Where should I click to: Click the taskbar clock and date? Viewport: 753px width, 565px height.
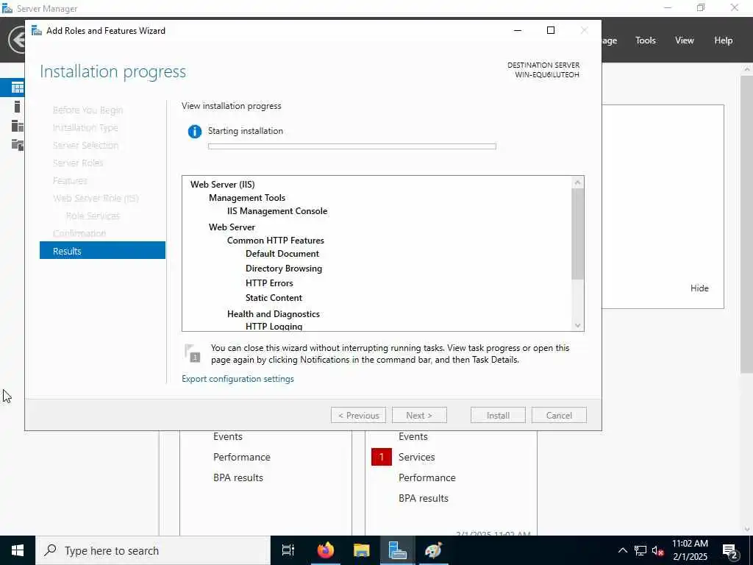pyautogui.click(x=690, y=550)
